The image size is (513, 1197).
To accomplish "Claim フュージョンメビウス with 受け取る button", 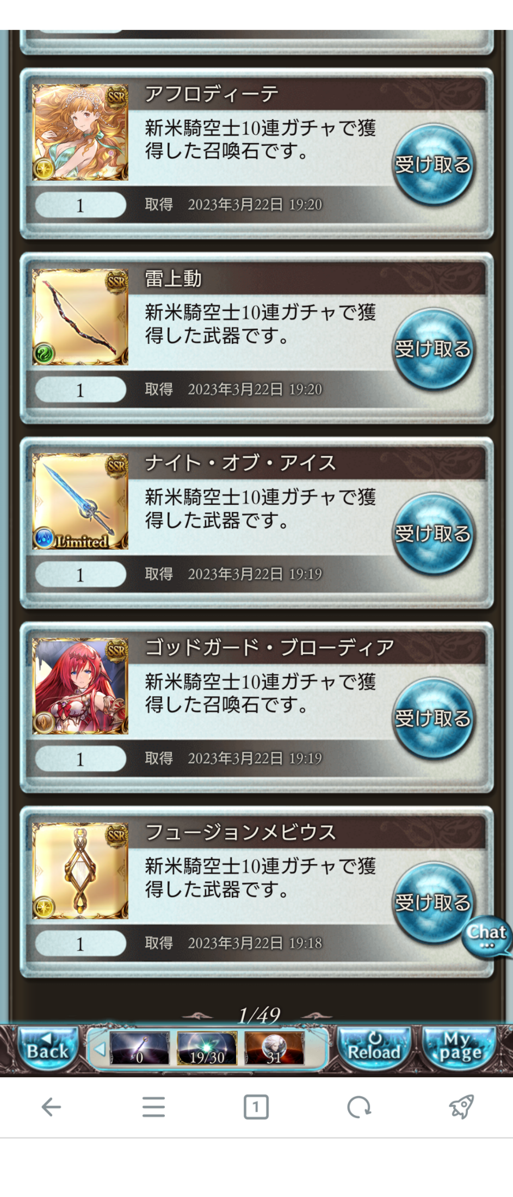I will click(x=432, y=903).
